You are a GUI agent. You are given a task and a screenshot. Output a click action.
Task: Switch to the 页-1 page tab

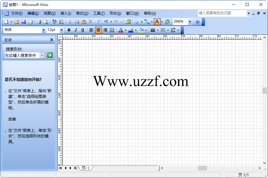click(86, 168)
